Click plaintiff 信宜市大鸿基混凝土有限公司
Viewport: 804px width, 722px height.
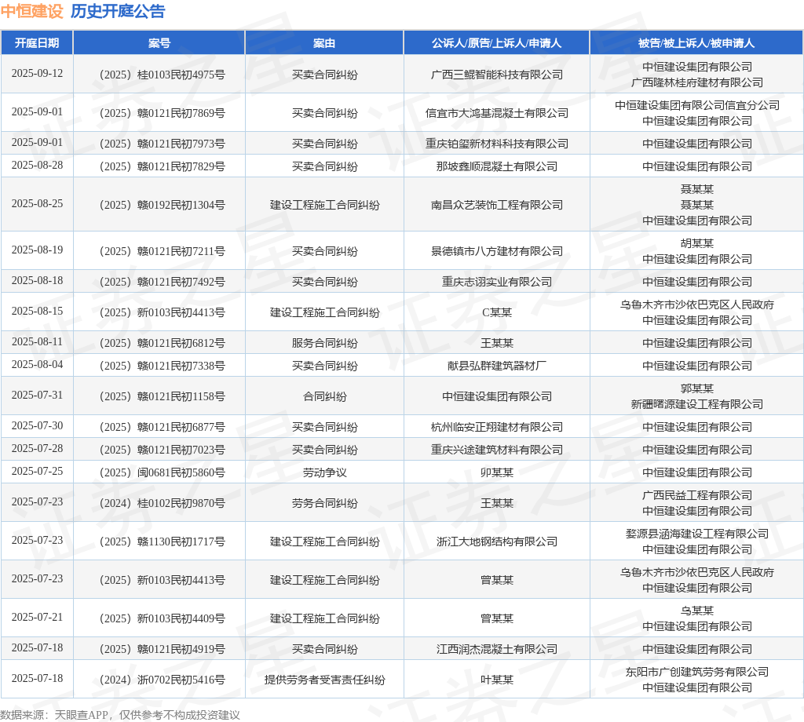click(497, 113)
